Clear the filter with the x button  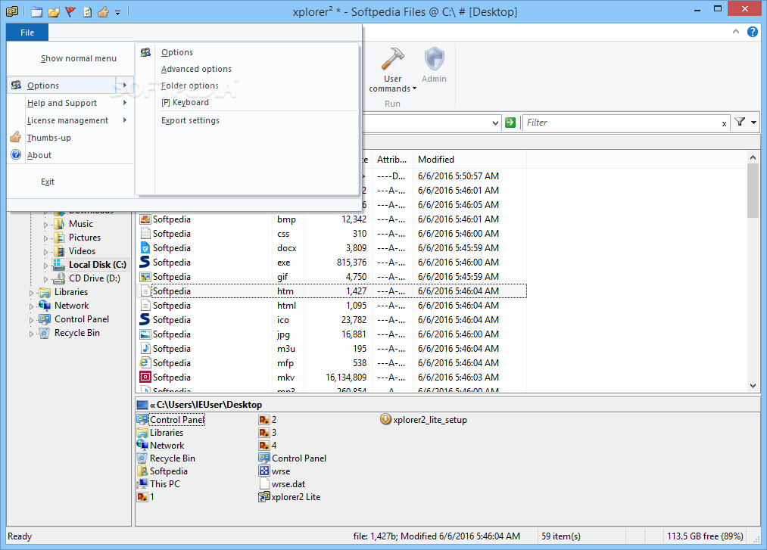(724, 123)
